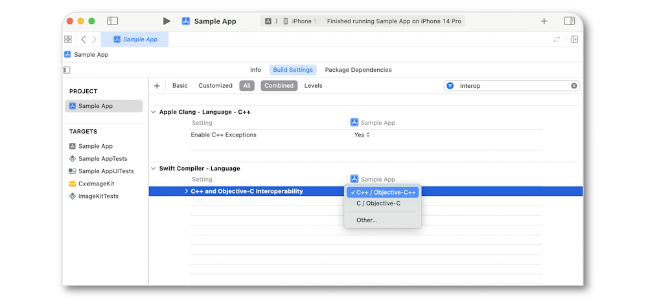Toggle the right inspector sidebar

(x=569, y=21)
